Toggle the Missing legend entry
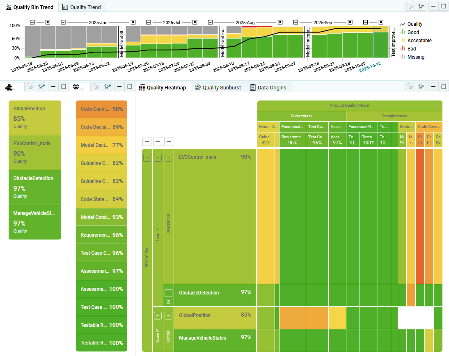This screenshot has width=449, height=356. pyautogui.click(x=415, y=57)
